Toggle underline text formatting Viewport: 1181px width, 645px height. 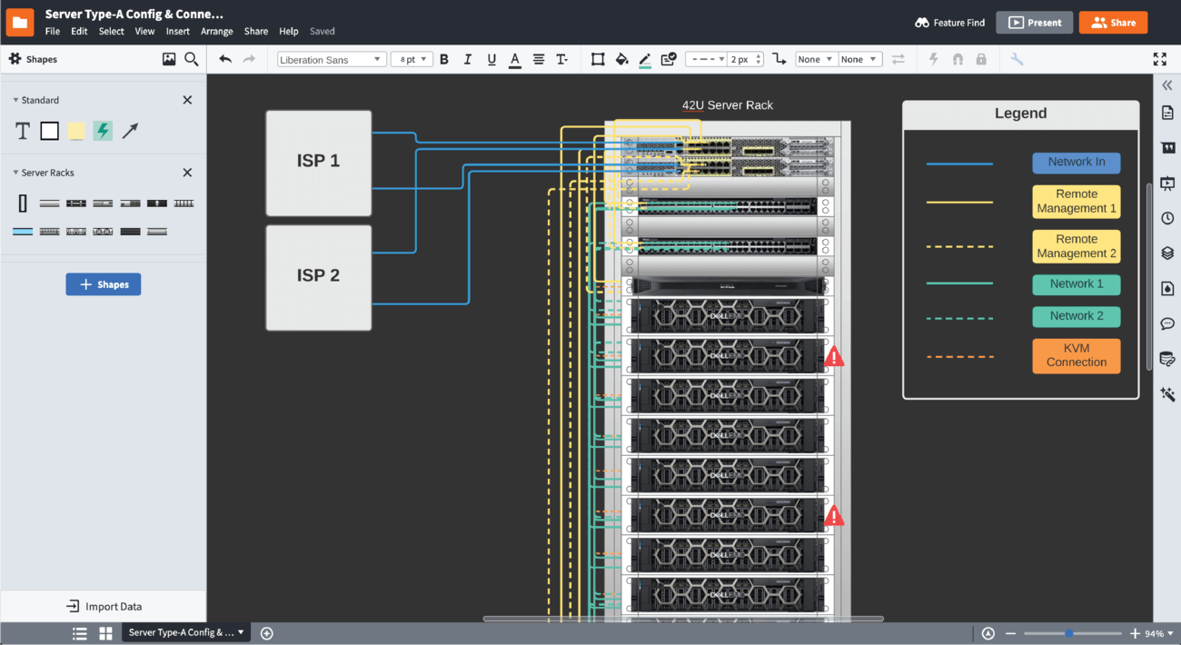point(491,59)
